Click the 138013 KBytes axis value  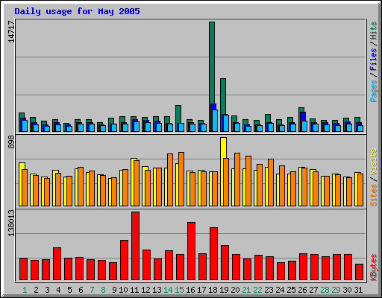click(11, 223)
